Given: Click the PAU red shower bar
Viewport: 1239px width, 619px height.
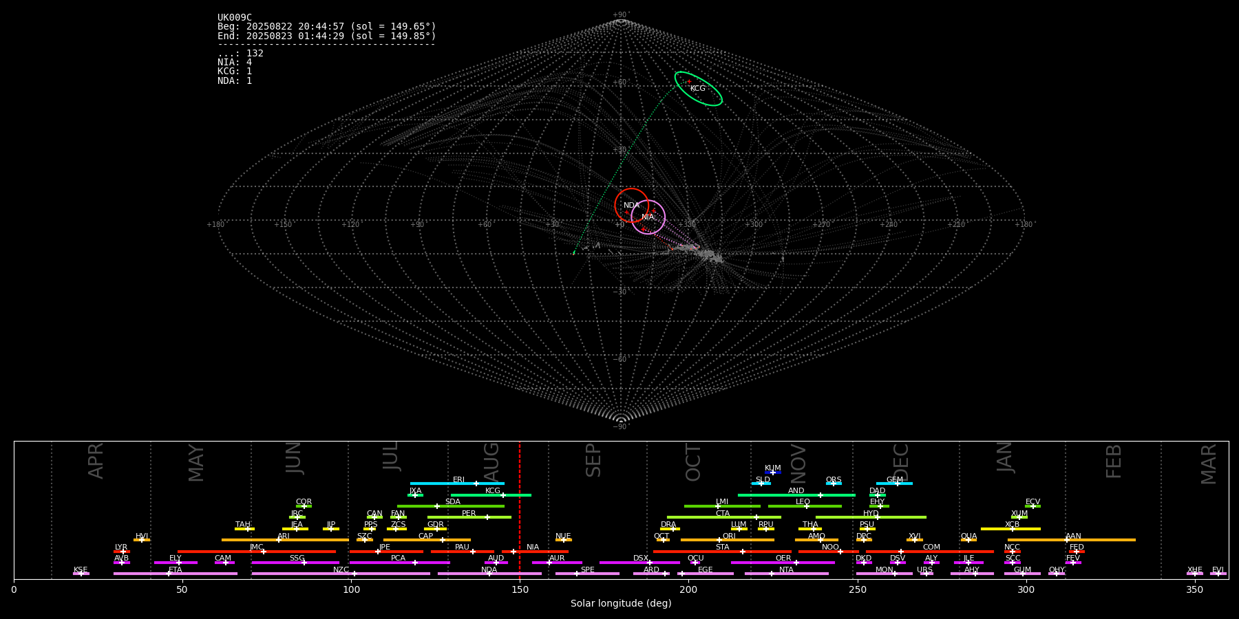Looking at the screenshot, I should click(463, 552).
